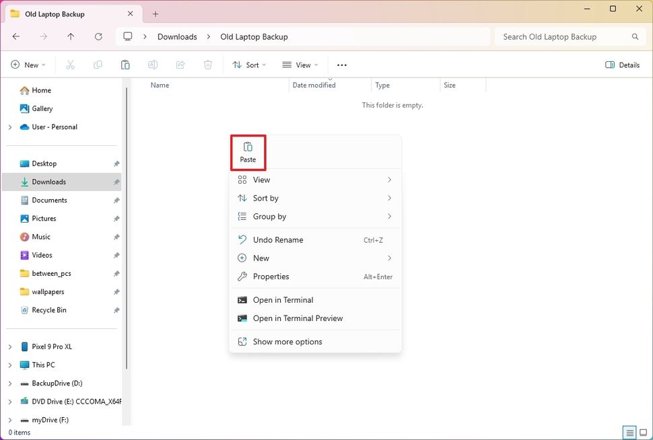Viewport: 653px width, 440px height.
Task: Click the Paste clipboard icon in toolbar
Action: tap(125, 65)
